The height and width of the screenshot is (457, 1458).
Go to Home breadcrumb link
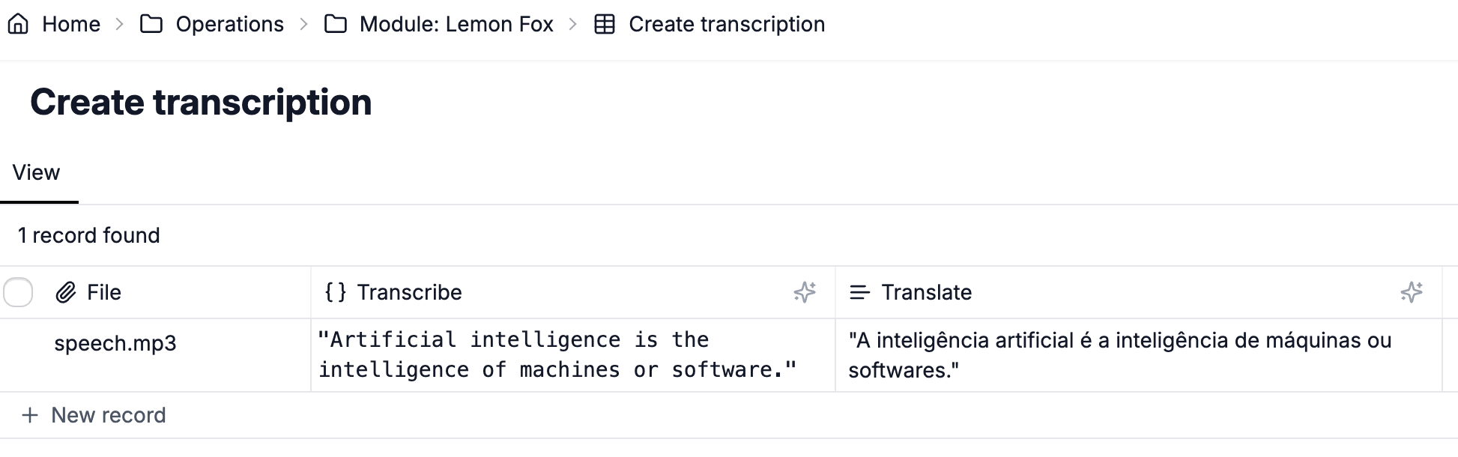coord(71,24)
